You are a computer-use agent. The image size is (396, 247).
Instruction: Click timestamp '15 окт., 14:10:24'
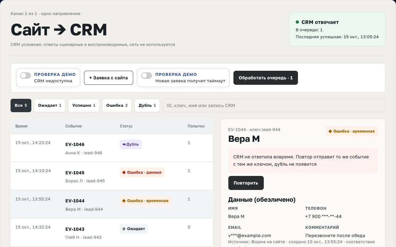(x=33, y=171)
